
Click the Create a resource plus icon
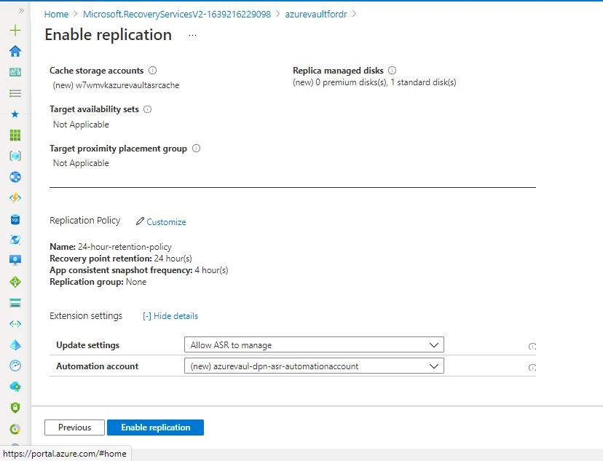tap(14, 31)
